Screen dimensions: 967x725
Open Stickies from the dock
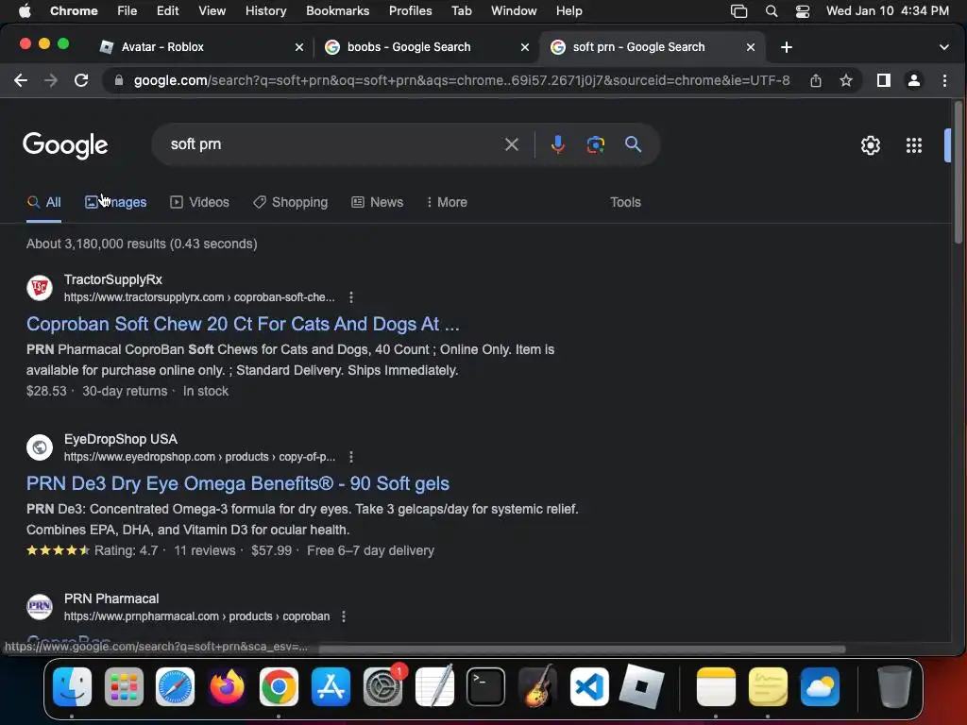[x=768, y=686]
